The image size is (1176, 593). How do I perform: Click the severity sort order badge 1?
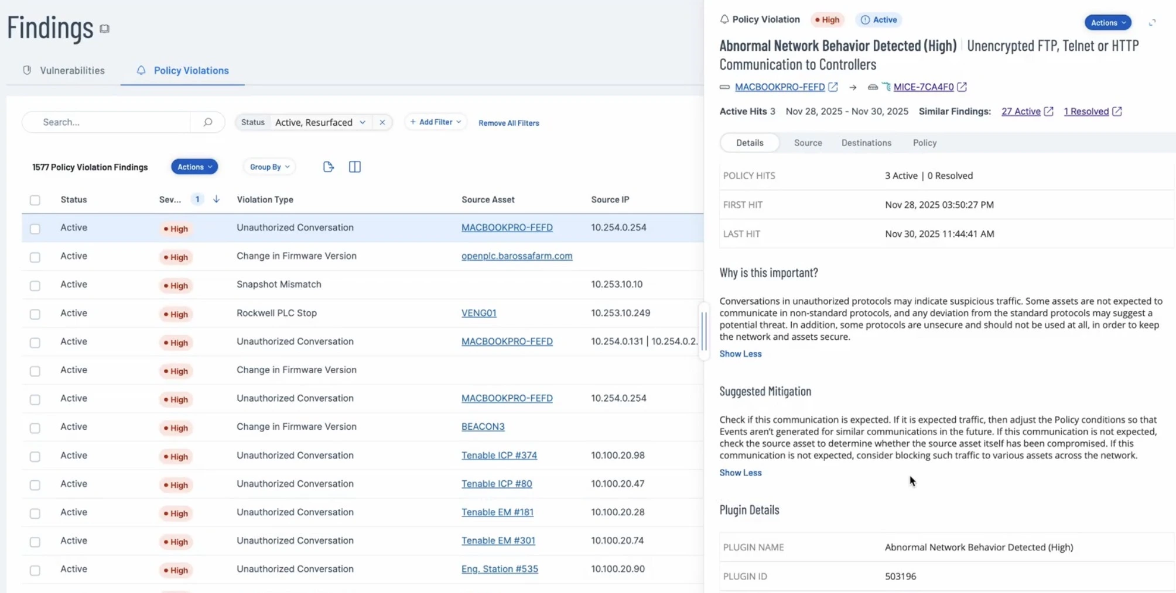tap(197, 199)
